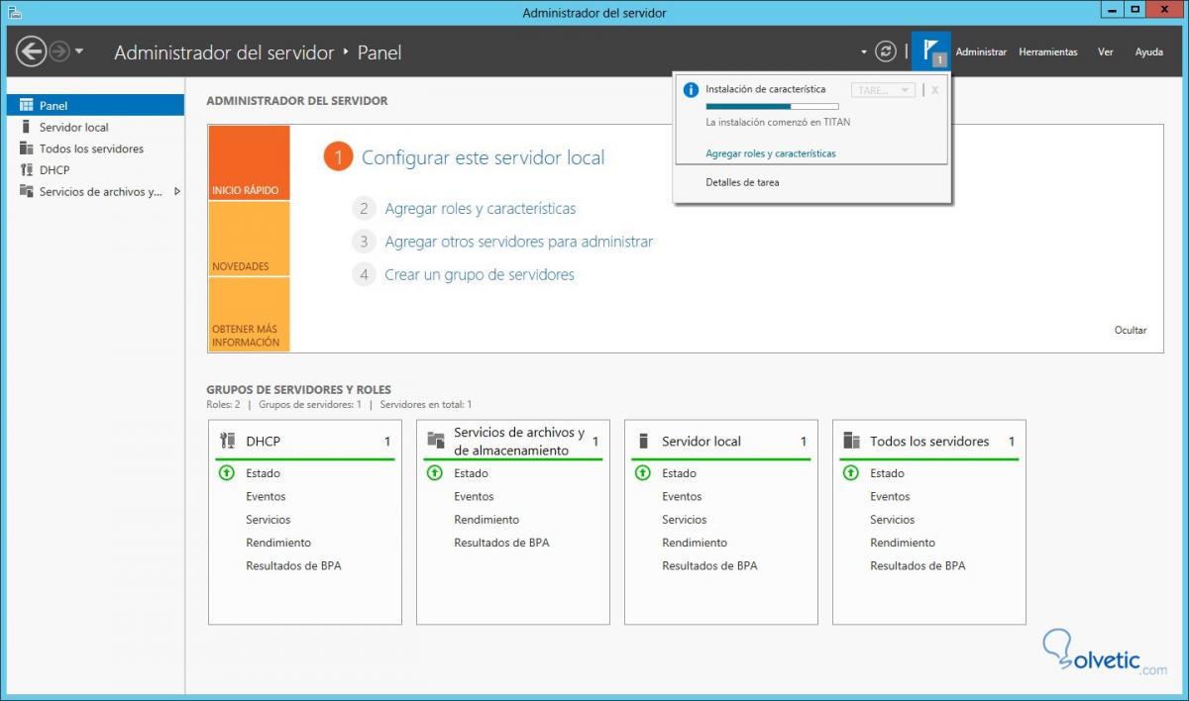Screen dimensions: 1189x701
Task: Open the DHCP role tile header
Action: click(305, 442)
